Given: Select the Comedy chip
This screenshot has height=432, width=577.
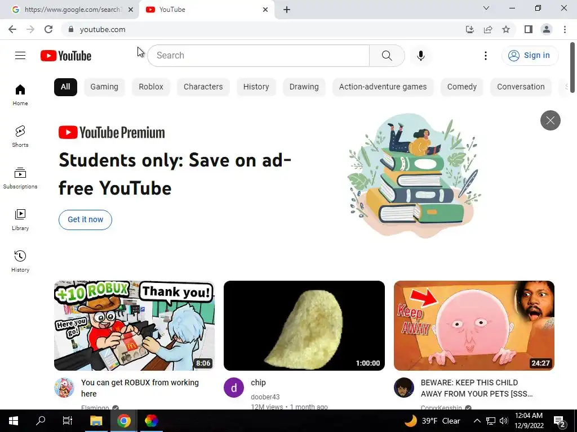Looking at the screenshot, I should pyautogui.click(x=462, y=87).
